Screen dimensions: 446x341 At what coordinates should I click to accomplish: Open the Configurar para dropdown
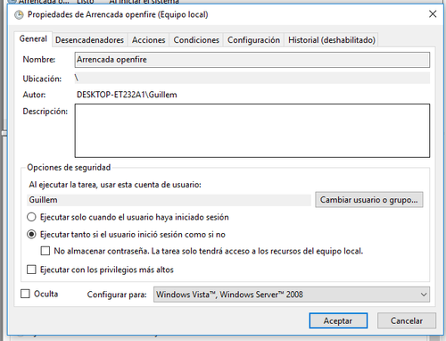pos(292,295)
